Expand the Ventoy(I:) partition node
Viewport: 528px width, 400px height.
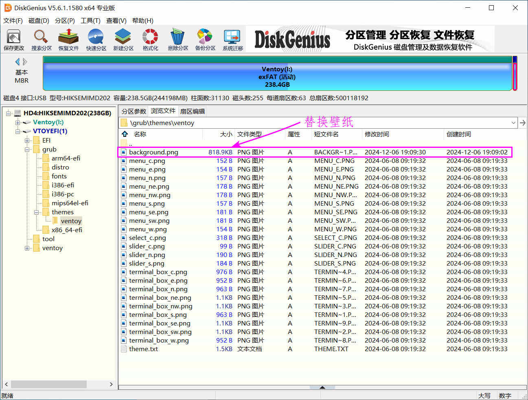pos(18,122)
